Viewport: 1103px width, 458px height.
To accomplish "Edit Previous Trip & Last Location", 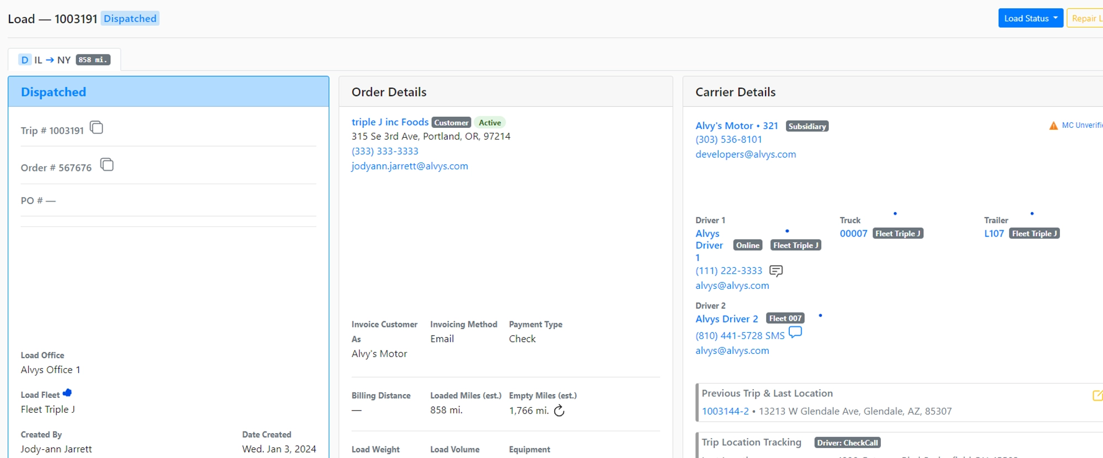I will click(x=1097, y=395).
